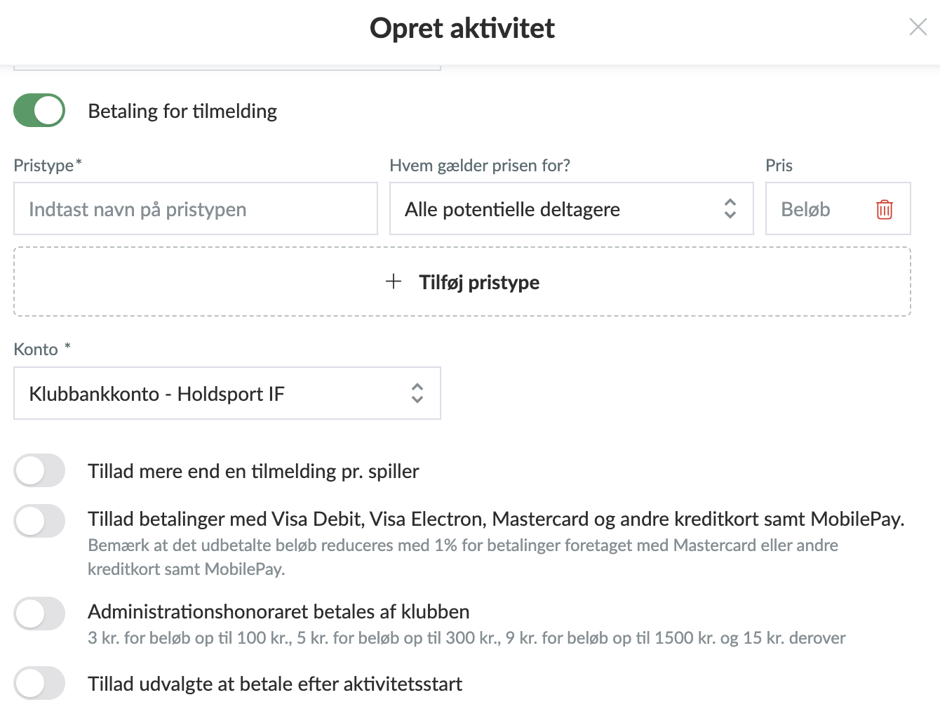Open the 'Alle potentielle deltagere' dropdown
The height and width of the screenshot is (709, 940).
[x=571, y=208]
